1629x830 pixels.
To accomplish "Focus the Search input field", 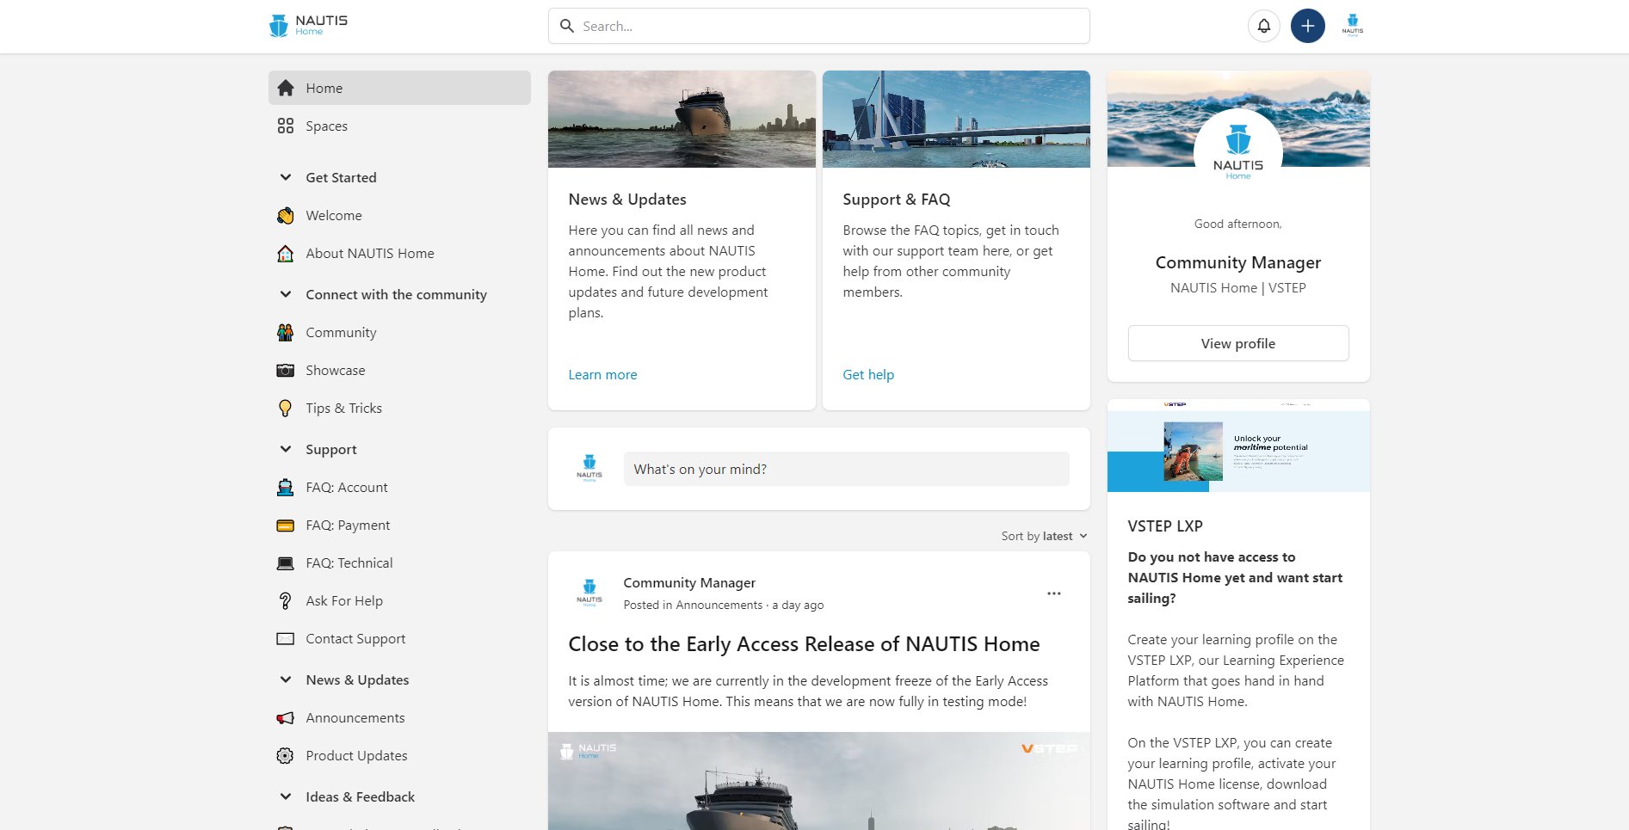I will 819,26.
